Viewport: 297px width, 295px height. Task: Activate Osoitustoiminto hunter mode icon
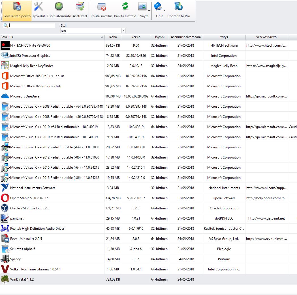tap(59, 6)
